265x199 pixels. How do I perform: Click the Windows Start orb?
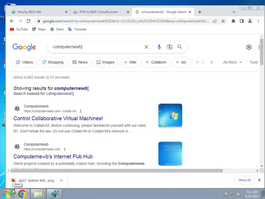pyautogui.click(x=7, y=194)
